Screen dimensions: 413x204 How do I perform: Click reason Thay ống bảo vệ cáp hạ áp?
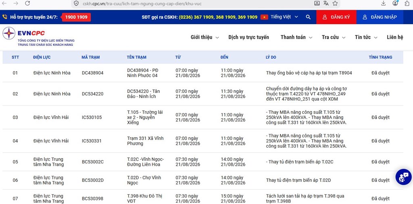(309, 73)
